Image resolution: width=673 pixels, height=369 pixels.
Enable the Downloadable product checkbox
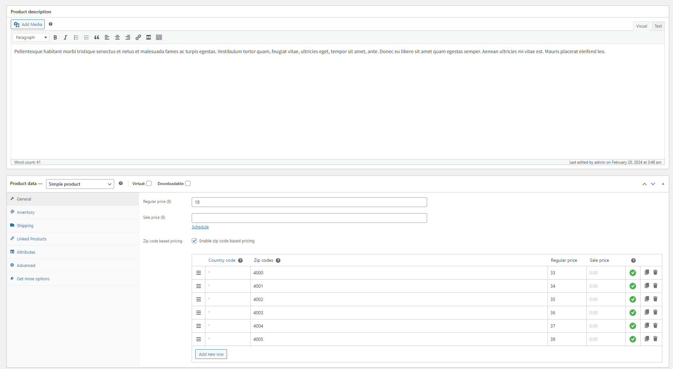click(188, 183)
